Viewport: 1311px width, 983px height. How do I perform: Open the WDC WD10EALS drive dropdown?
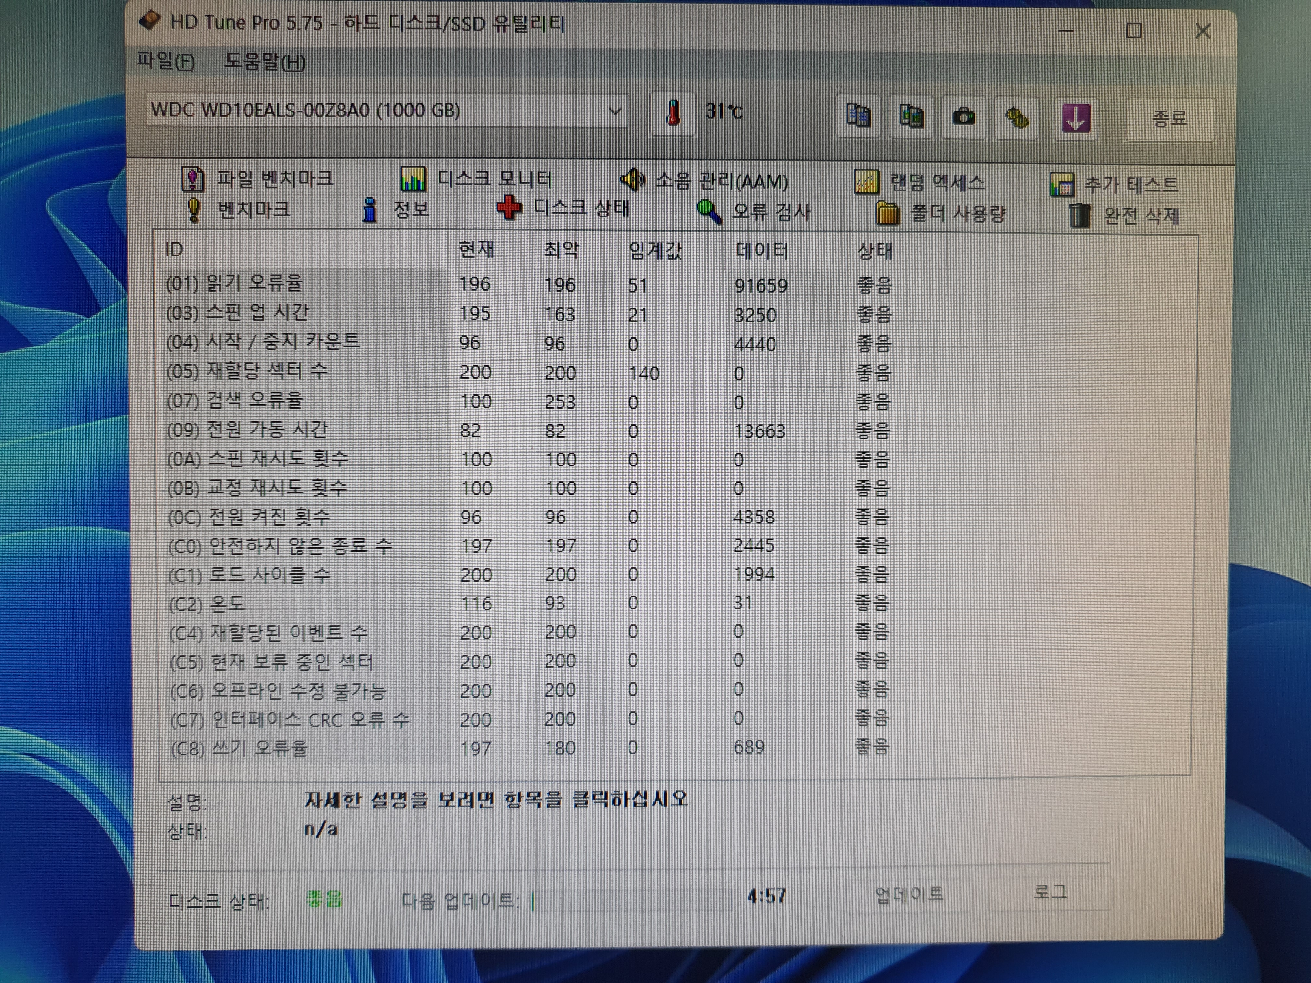[386, 110]
